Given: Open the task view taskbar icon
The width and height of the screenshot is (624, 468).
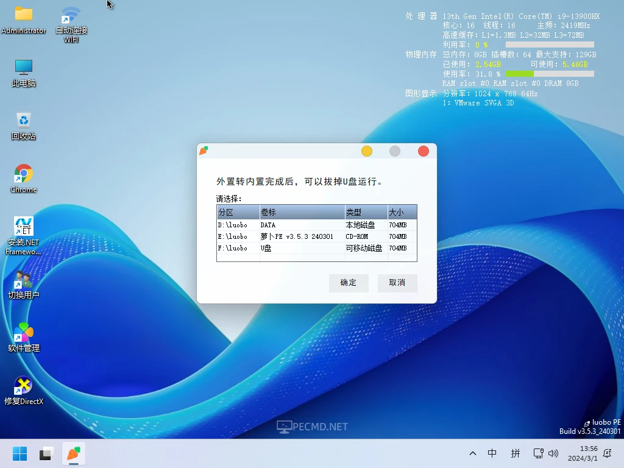Looking at the screenshot, I should point(46,453).
